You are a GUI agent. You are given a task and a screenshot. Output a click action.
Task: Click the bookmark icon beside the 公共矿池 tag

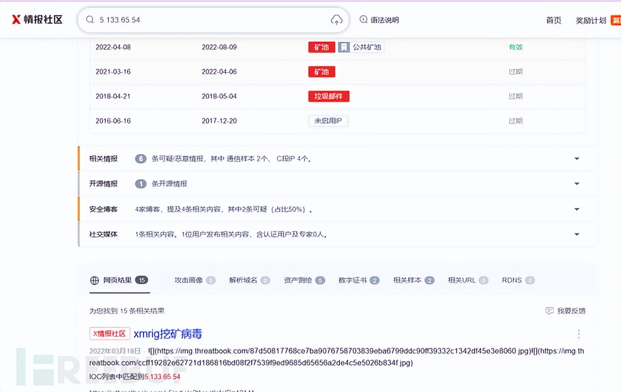pyautogui.click(x=343, y=47)
